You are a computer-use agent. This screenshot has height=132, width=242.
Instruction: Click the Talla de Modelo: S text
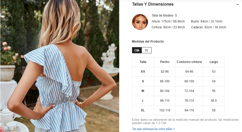click(164, 16)
